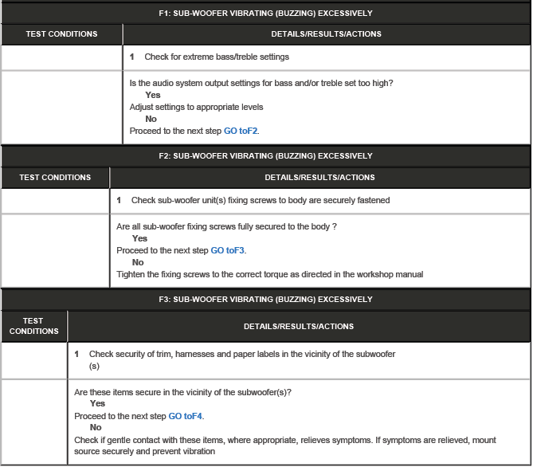Click the 'Check sub-woofer unit(s) fixing screws' step
Viewport: 533px width, 467px height.
click(x=261, y=201)
